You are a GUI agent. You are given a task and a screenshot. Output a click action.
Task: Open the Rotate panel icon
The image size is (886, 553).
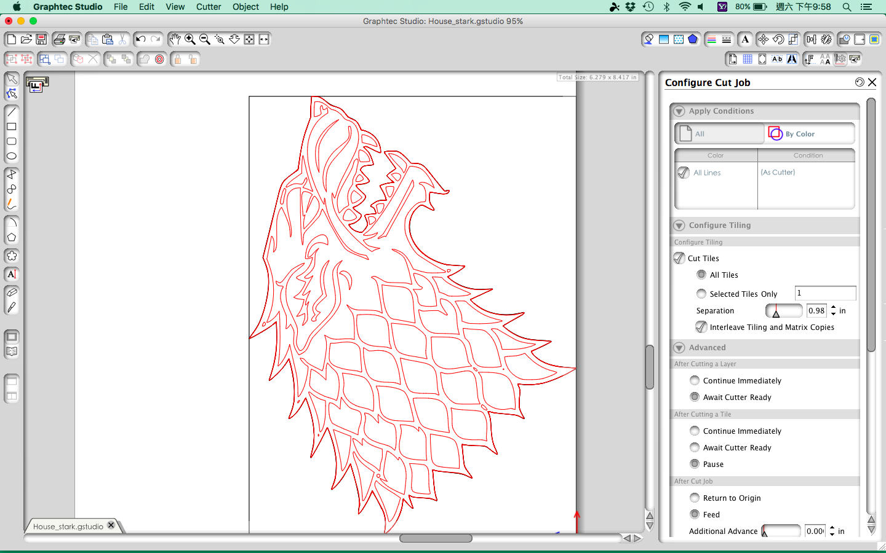pos(778,39)
